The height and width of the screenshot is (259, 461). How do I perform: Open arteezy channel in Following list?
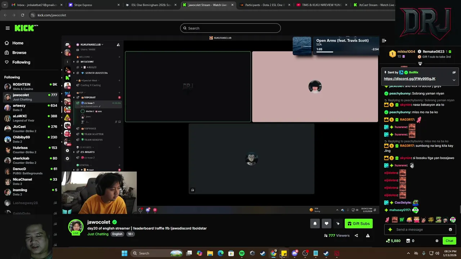[x=30, y=108]
